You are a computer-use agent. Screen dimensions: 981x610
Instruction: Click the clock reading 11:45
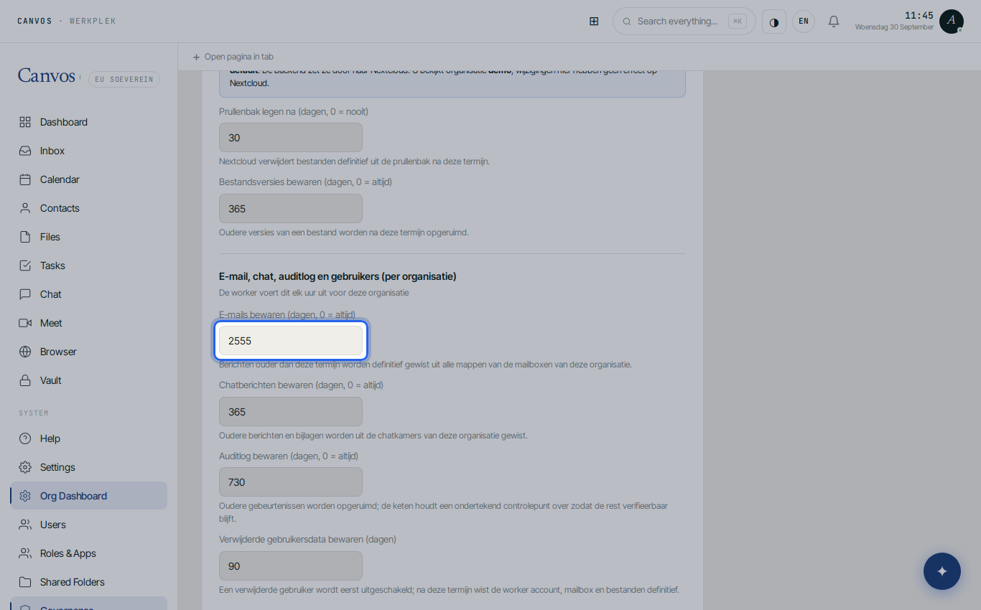tap(919, 15)
